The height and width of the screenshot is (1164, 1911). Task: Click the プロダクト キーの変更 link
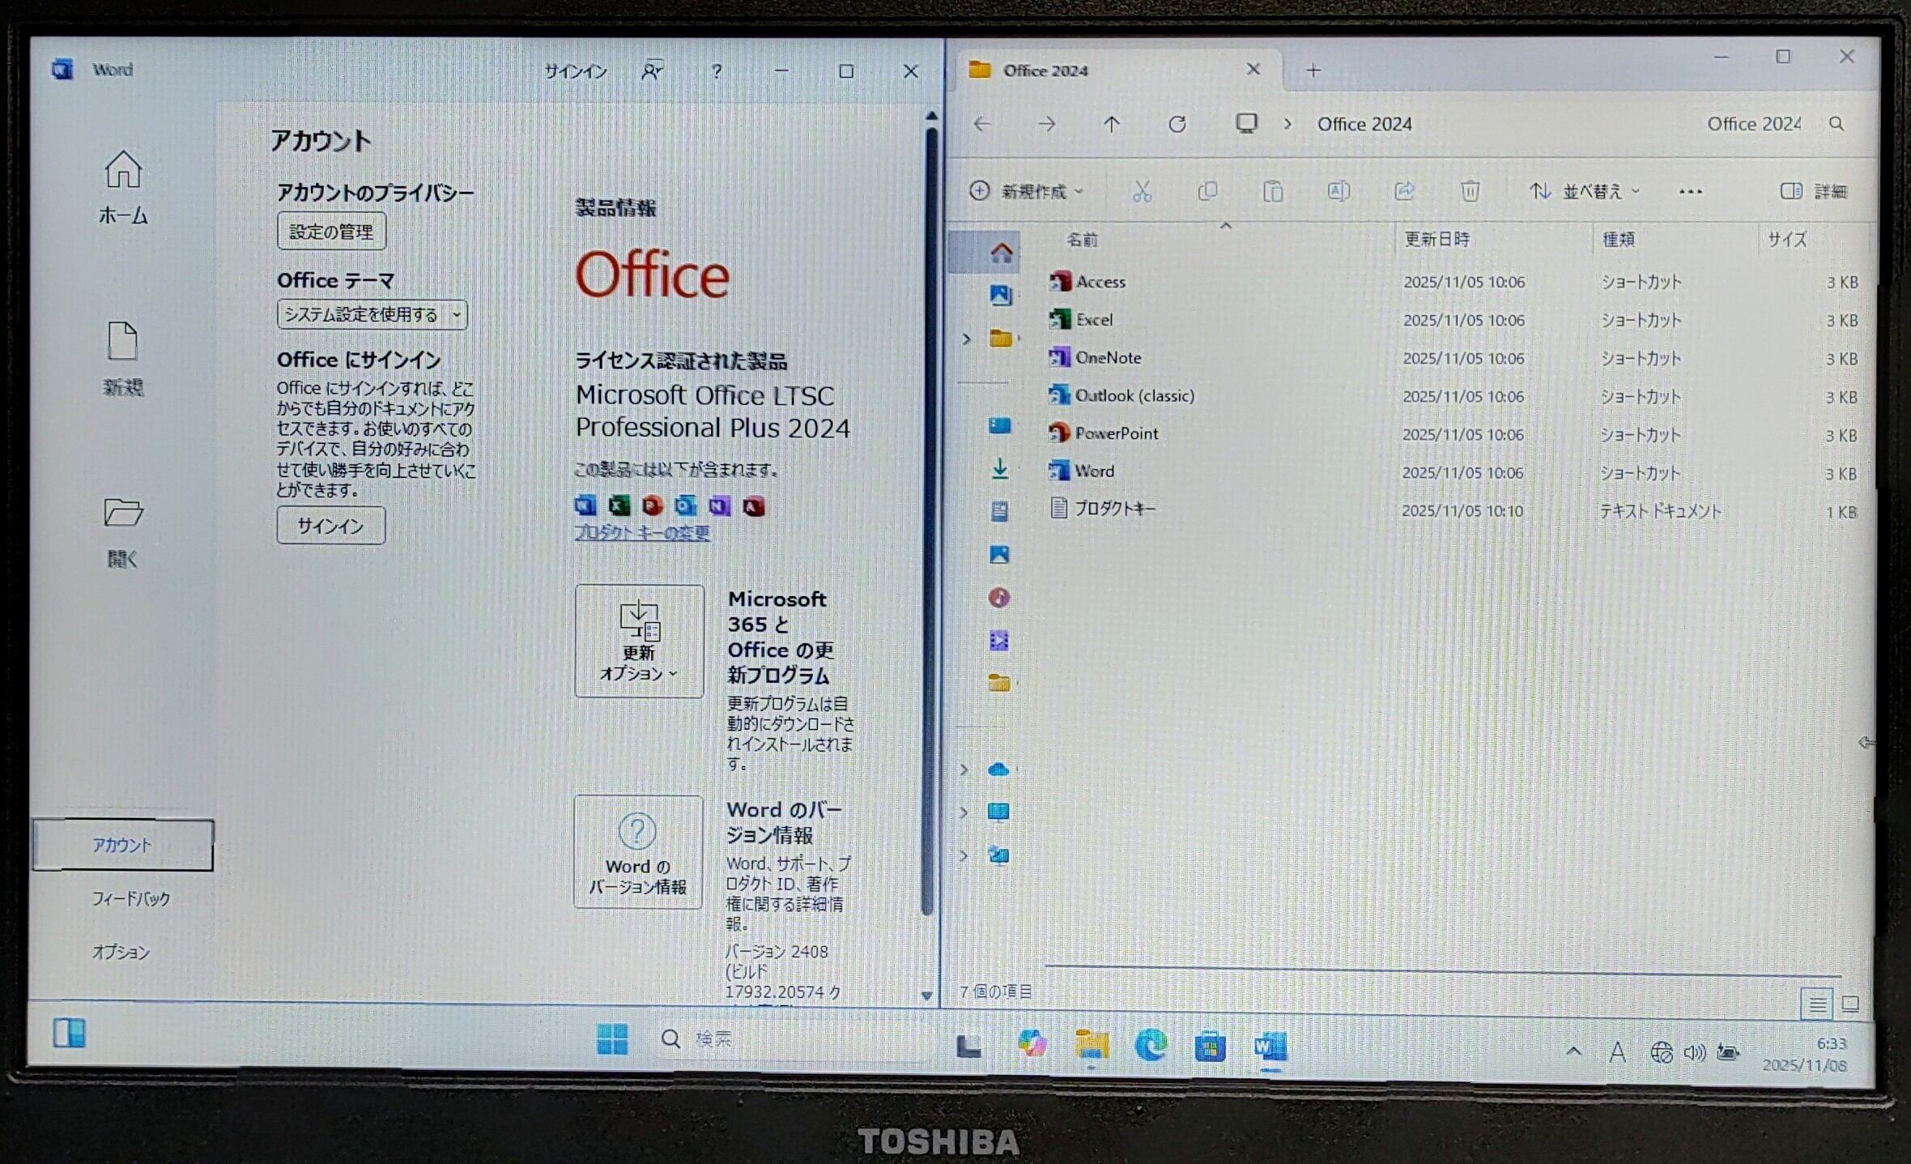click(641, 533)
